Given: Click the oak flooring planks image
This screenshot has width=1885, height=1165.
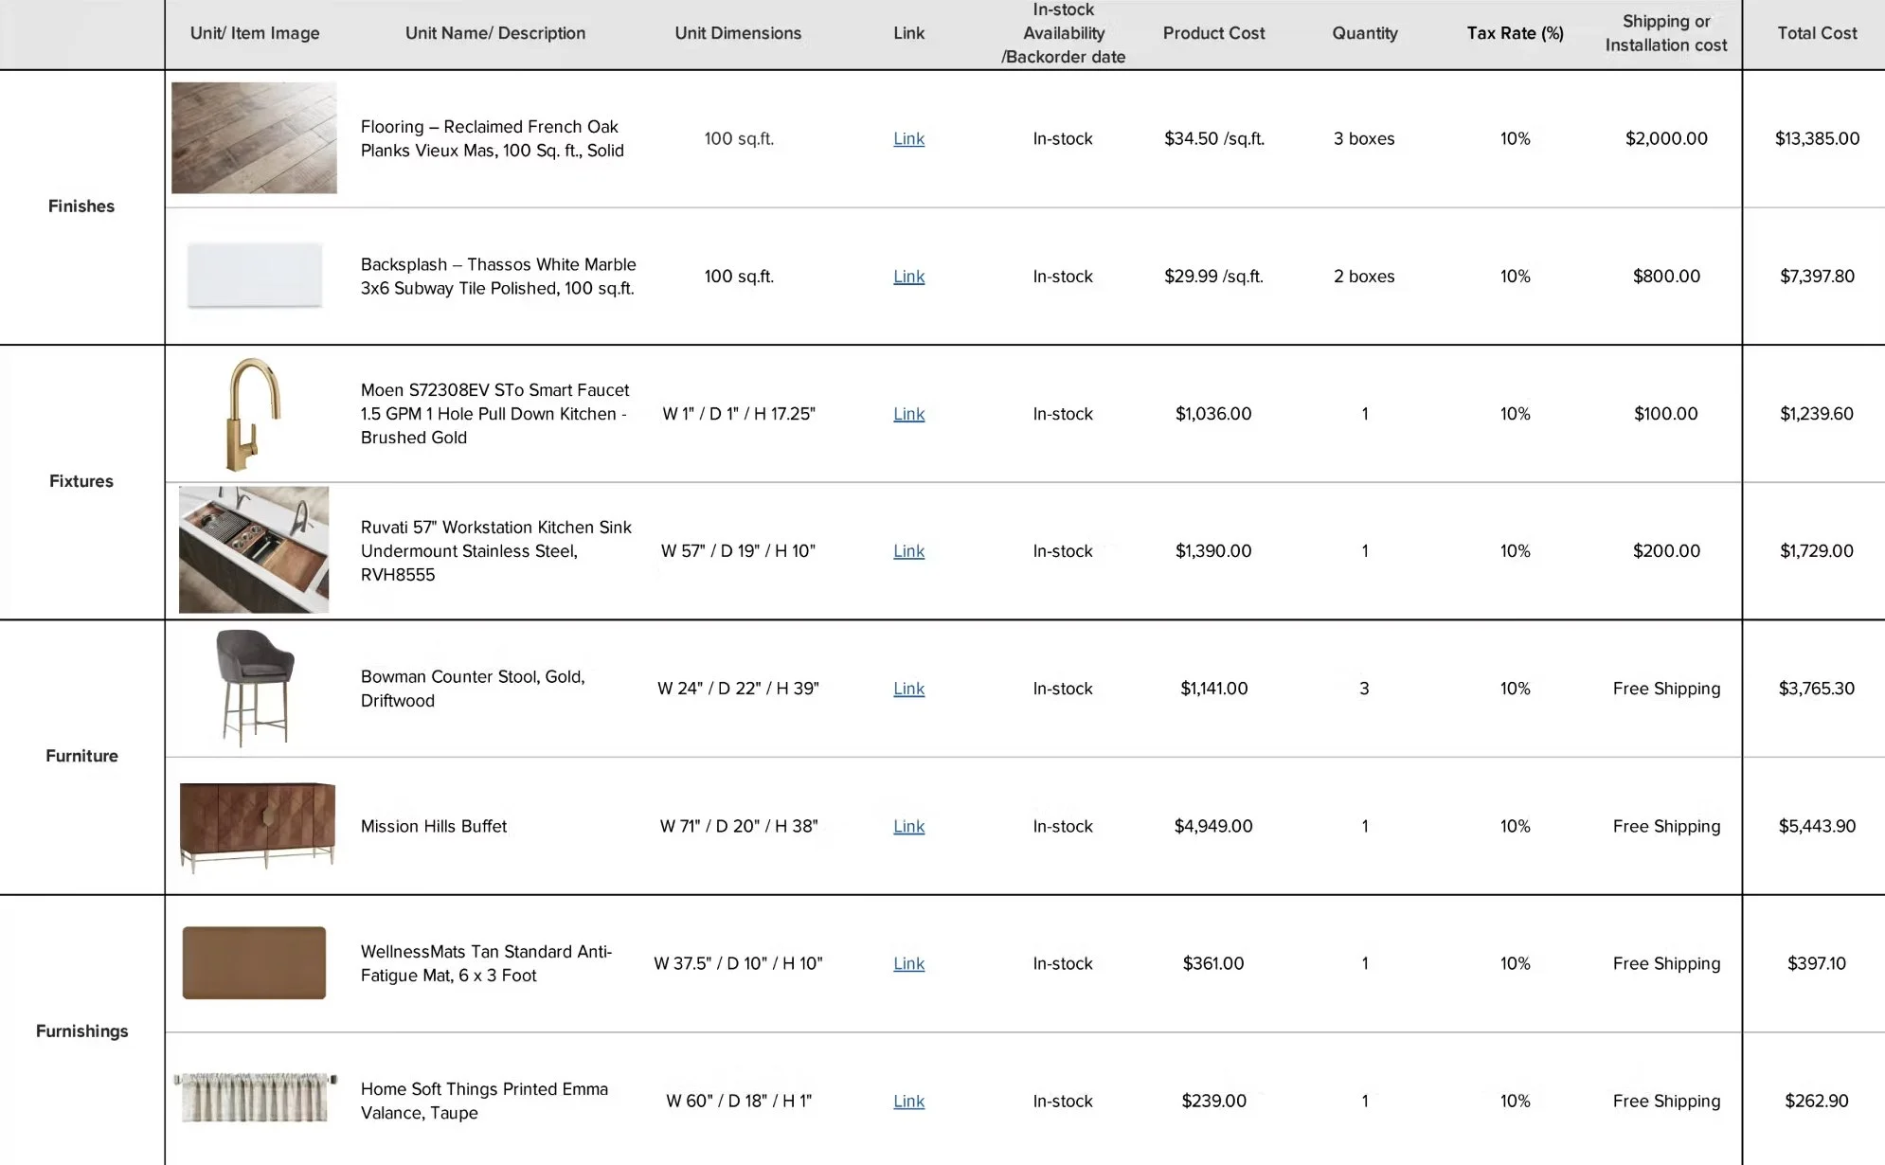Looking at the screenshot, I should coord(254,138).
